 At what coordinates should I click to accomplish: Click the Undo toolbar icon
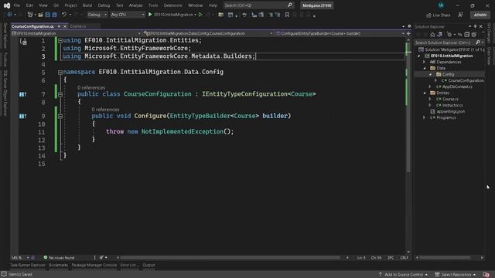(64, 15)
